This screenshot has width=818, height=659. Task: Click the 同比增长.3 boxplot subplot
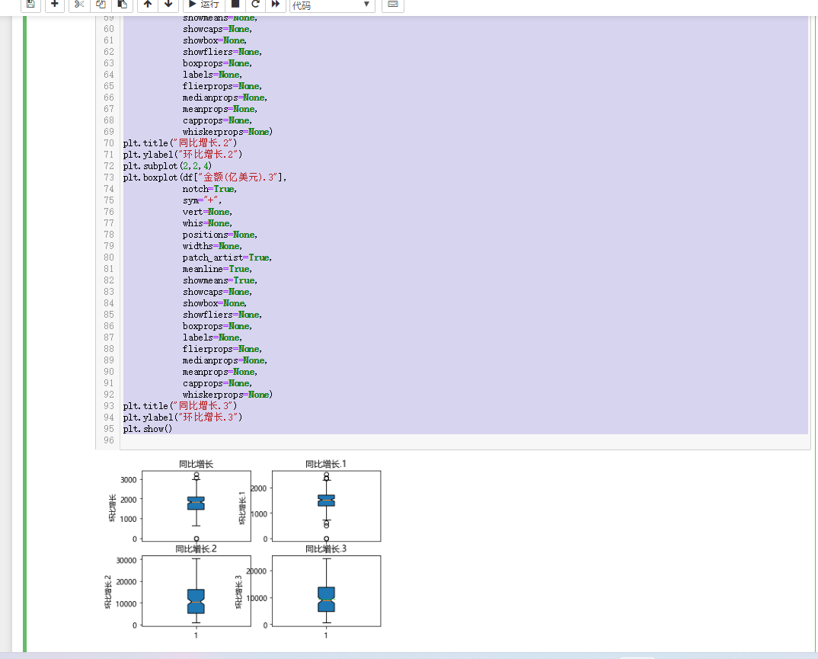326,591
